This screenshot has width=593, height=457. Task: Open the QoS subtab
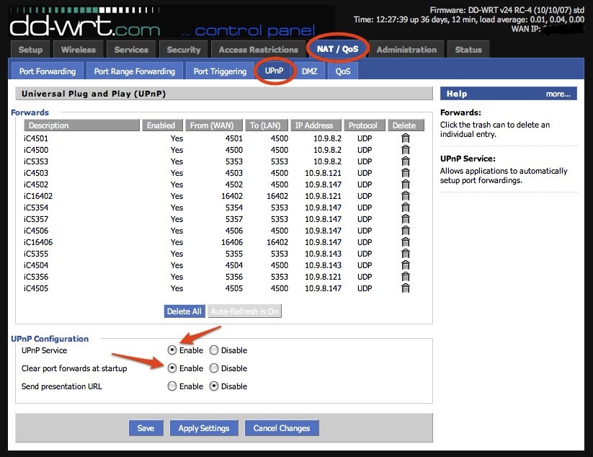pos(343,71)
